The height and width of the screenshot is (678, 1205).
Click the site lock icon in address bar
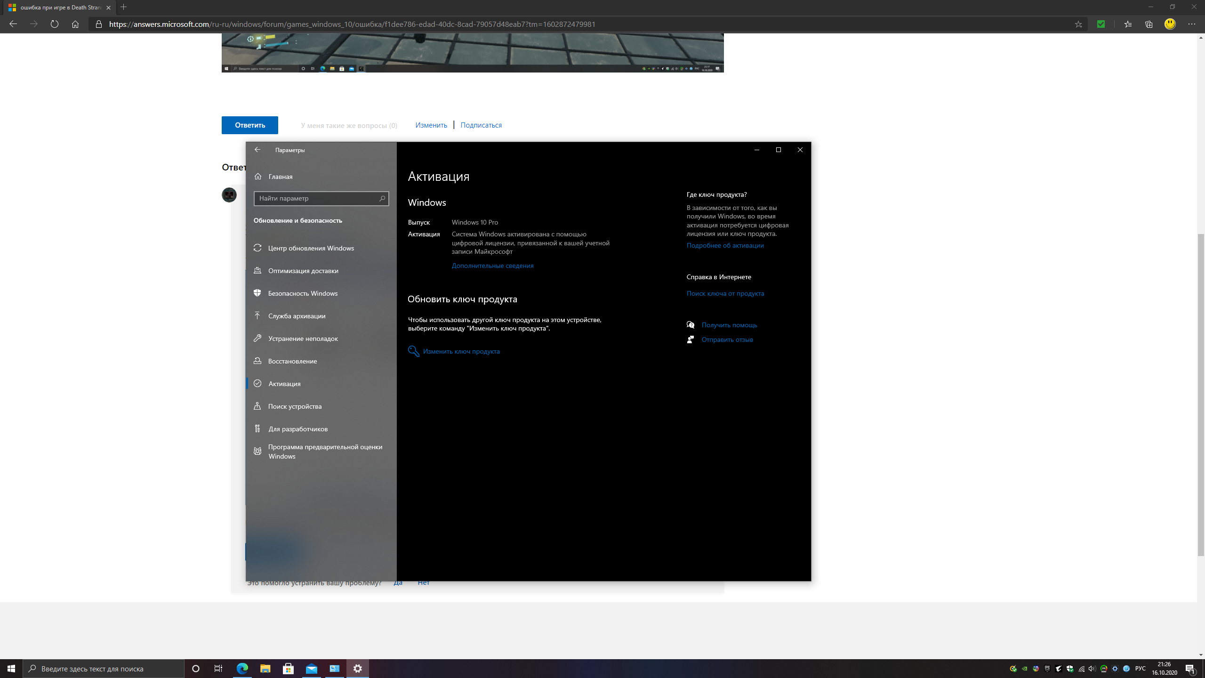(x=98, y=24)
